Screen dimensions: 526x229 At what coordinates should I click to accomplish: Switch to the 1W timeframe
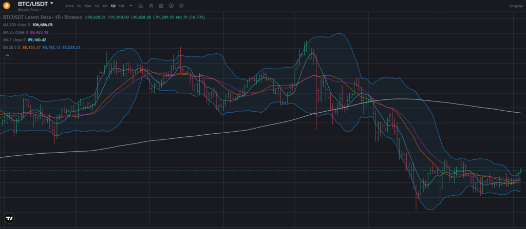pyautogui.click(x=121, y=6)
